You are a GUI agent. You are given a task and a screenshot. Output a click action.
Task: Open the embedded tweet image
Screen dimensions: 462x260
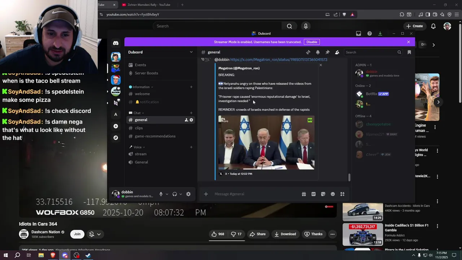(x=266, y=142)
